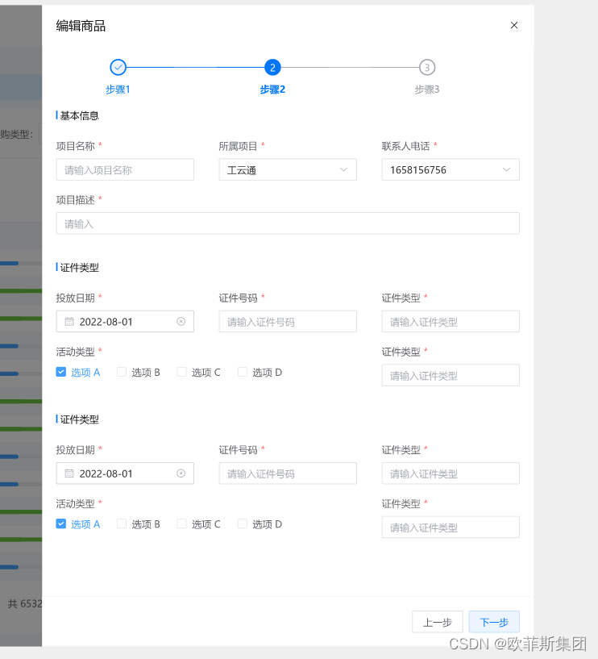
Task: Expand the 联系人电话 dropdown arrow
Action: 506,170
